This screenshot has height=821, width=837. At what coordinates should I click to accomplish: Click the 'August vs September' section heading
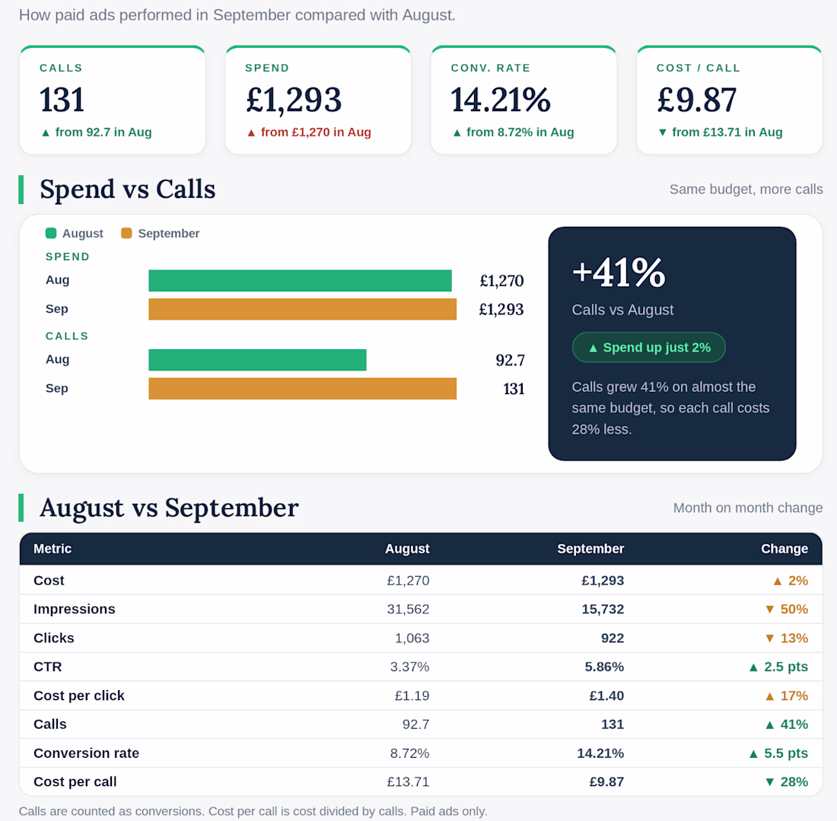169,508
